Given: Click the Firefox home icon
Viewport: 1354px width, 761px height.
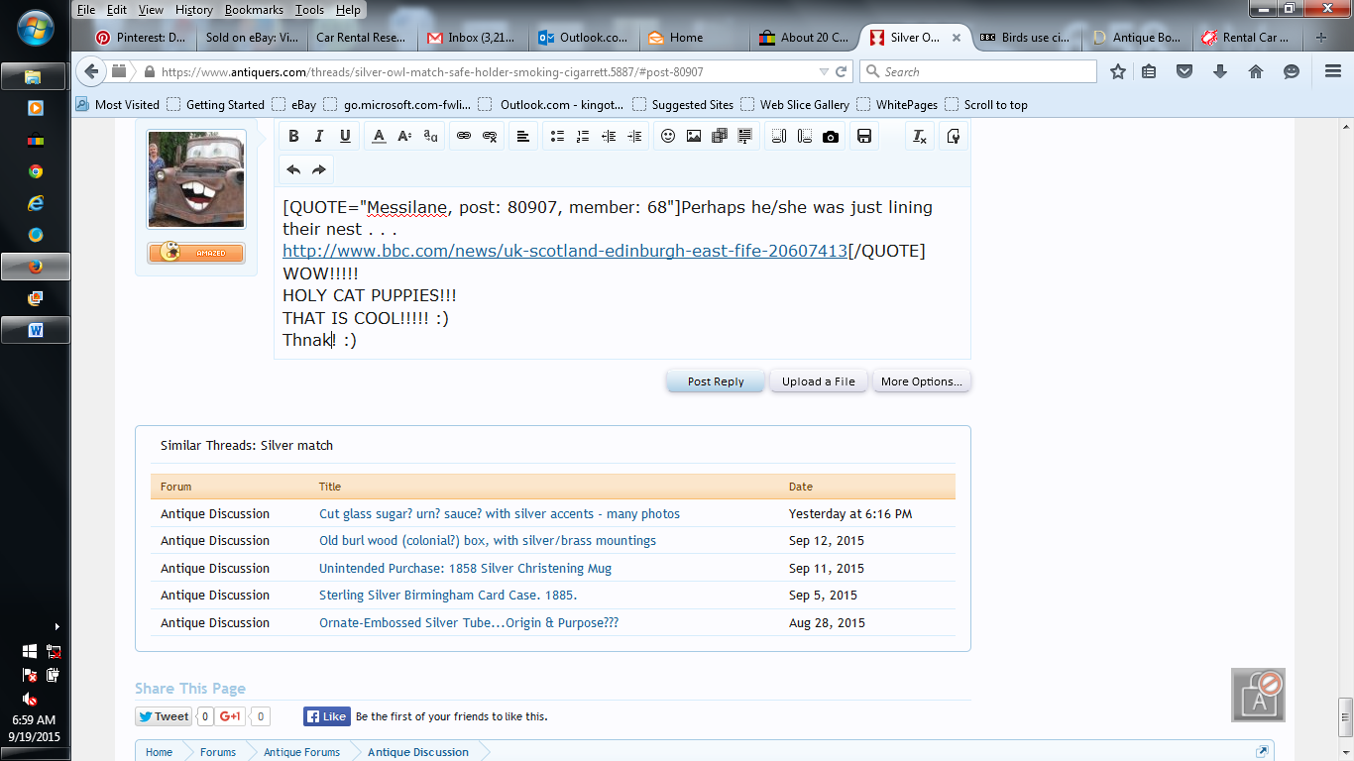Looking at the screenshot, I should point(1256,71).
